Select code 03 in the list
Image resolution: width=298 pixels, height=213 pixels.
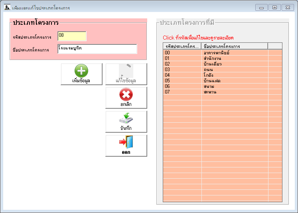pyautogui.click(x=168, y=70)
